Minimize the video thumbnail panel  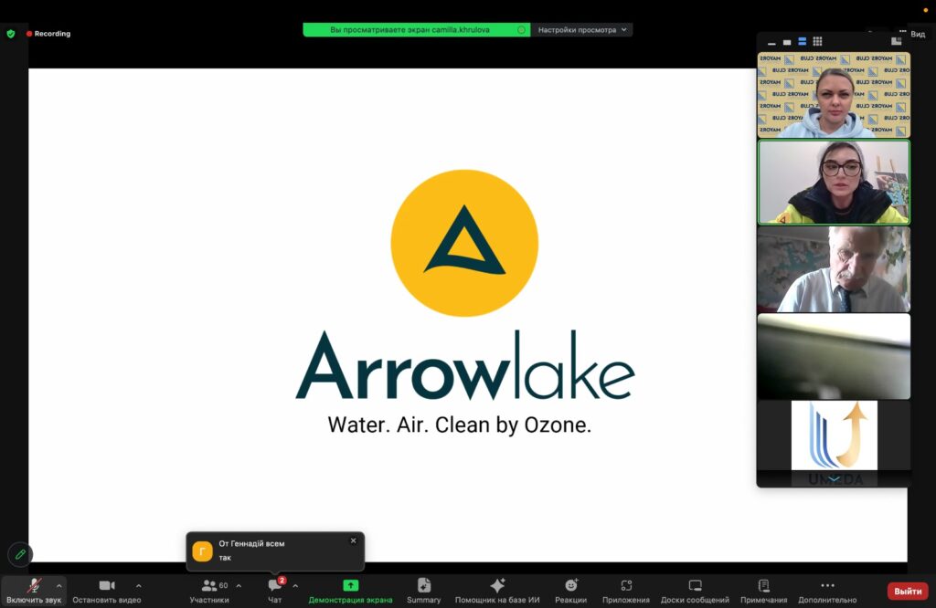coord(771,42)
